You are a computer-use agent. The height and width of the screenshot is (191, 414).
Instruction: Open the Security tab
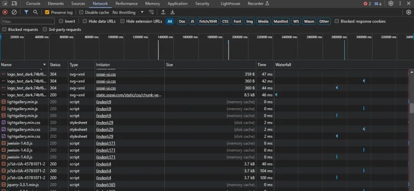point(202,4)
